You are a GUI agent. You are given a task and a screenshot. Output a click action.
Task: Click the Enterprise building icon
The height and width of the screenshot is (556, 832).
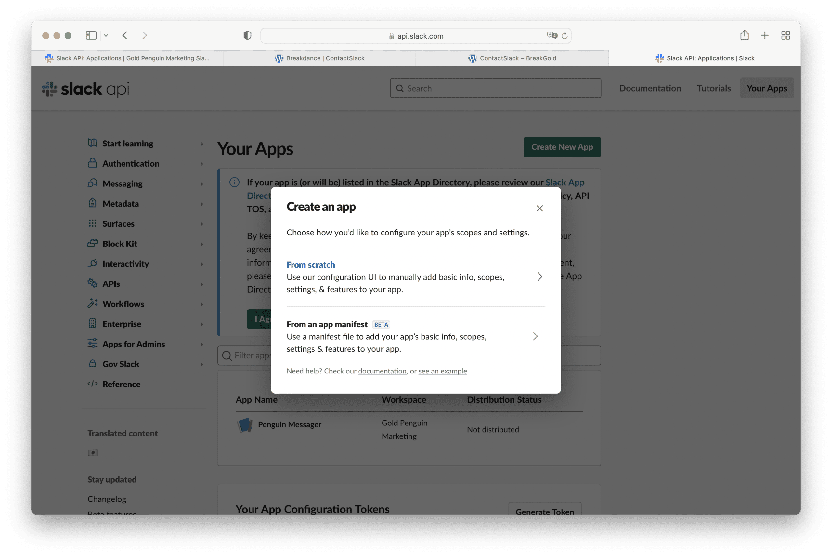tap(93, 323)
